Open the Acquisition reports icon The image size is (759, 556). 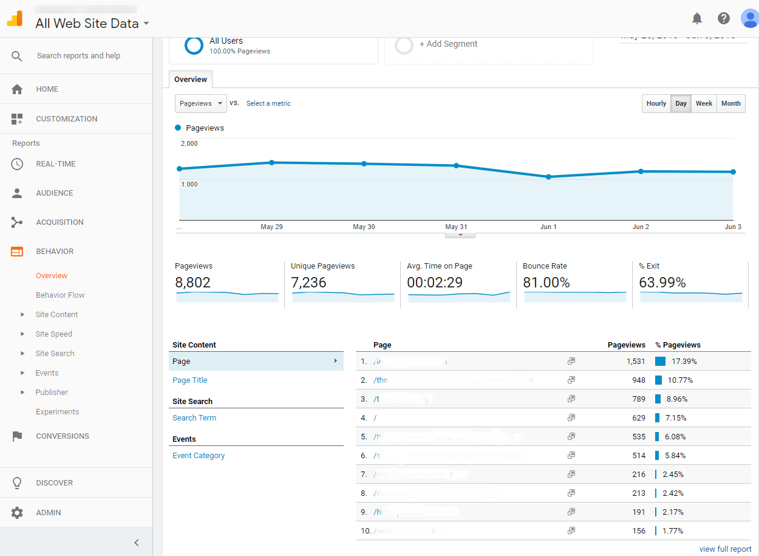point(17,222)
